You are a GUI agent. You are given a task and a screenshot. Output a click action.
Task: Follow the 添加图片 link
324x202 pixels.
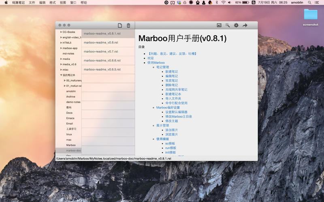tap(171, 130)
